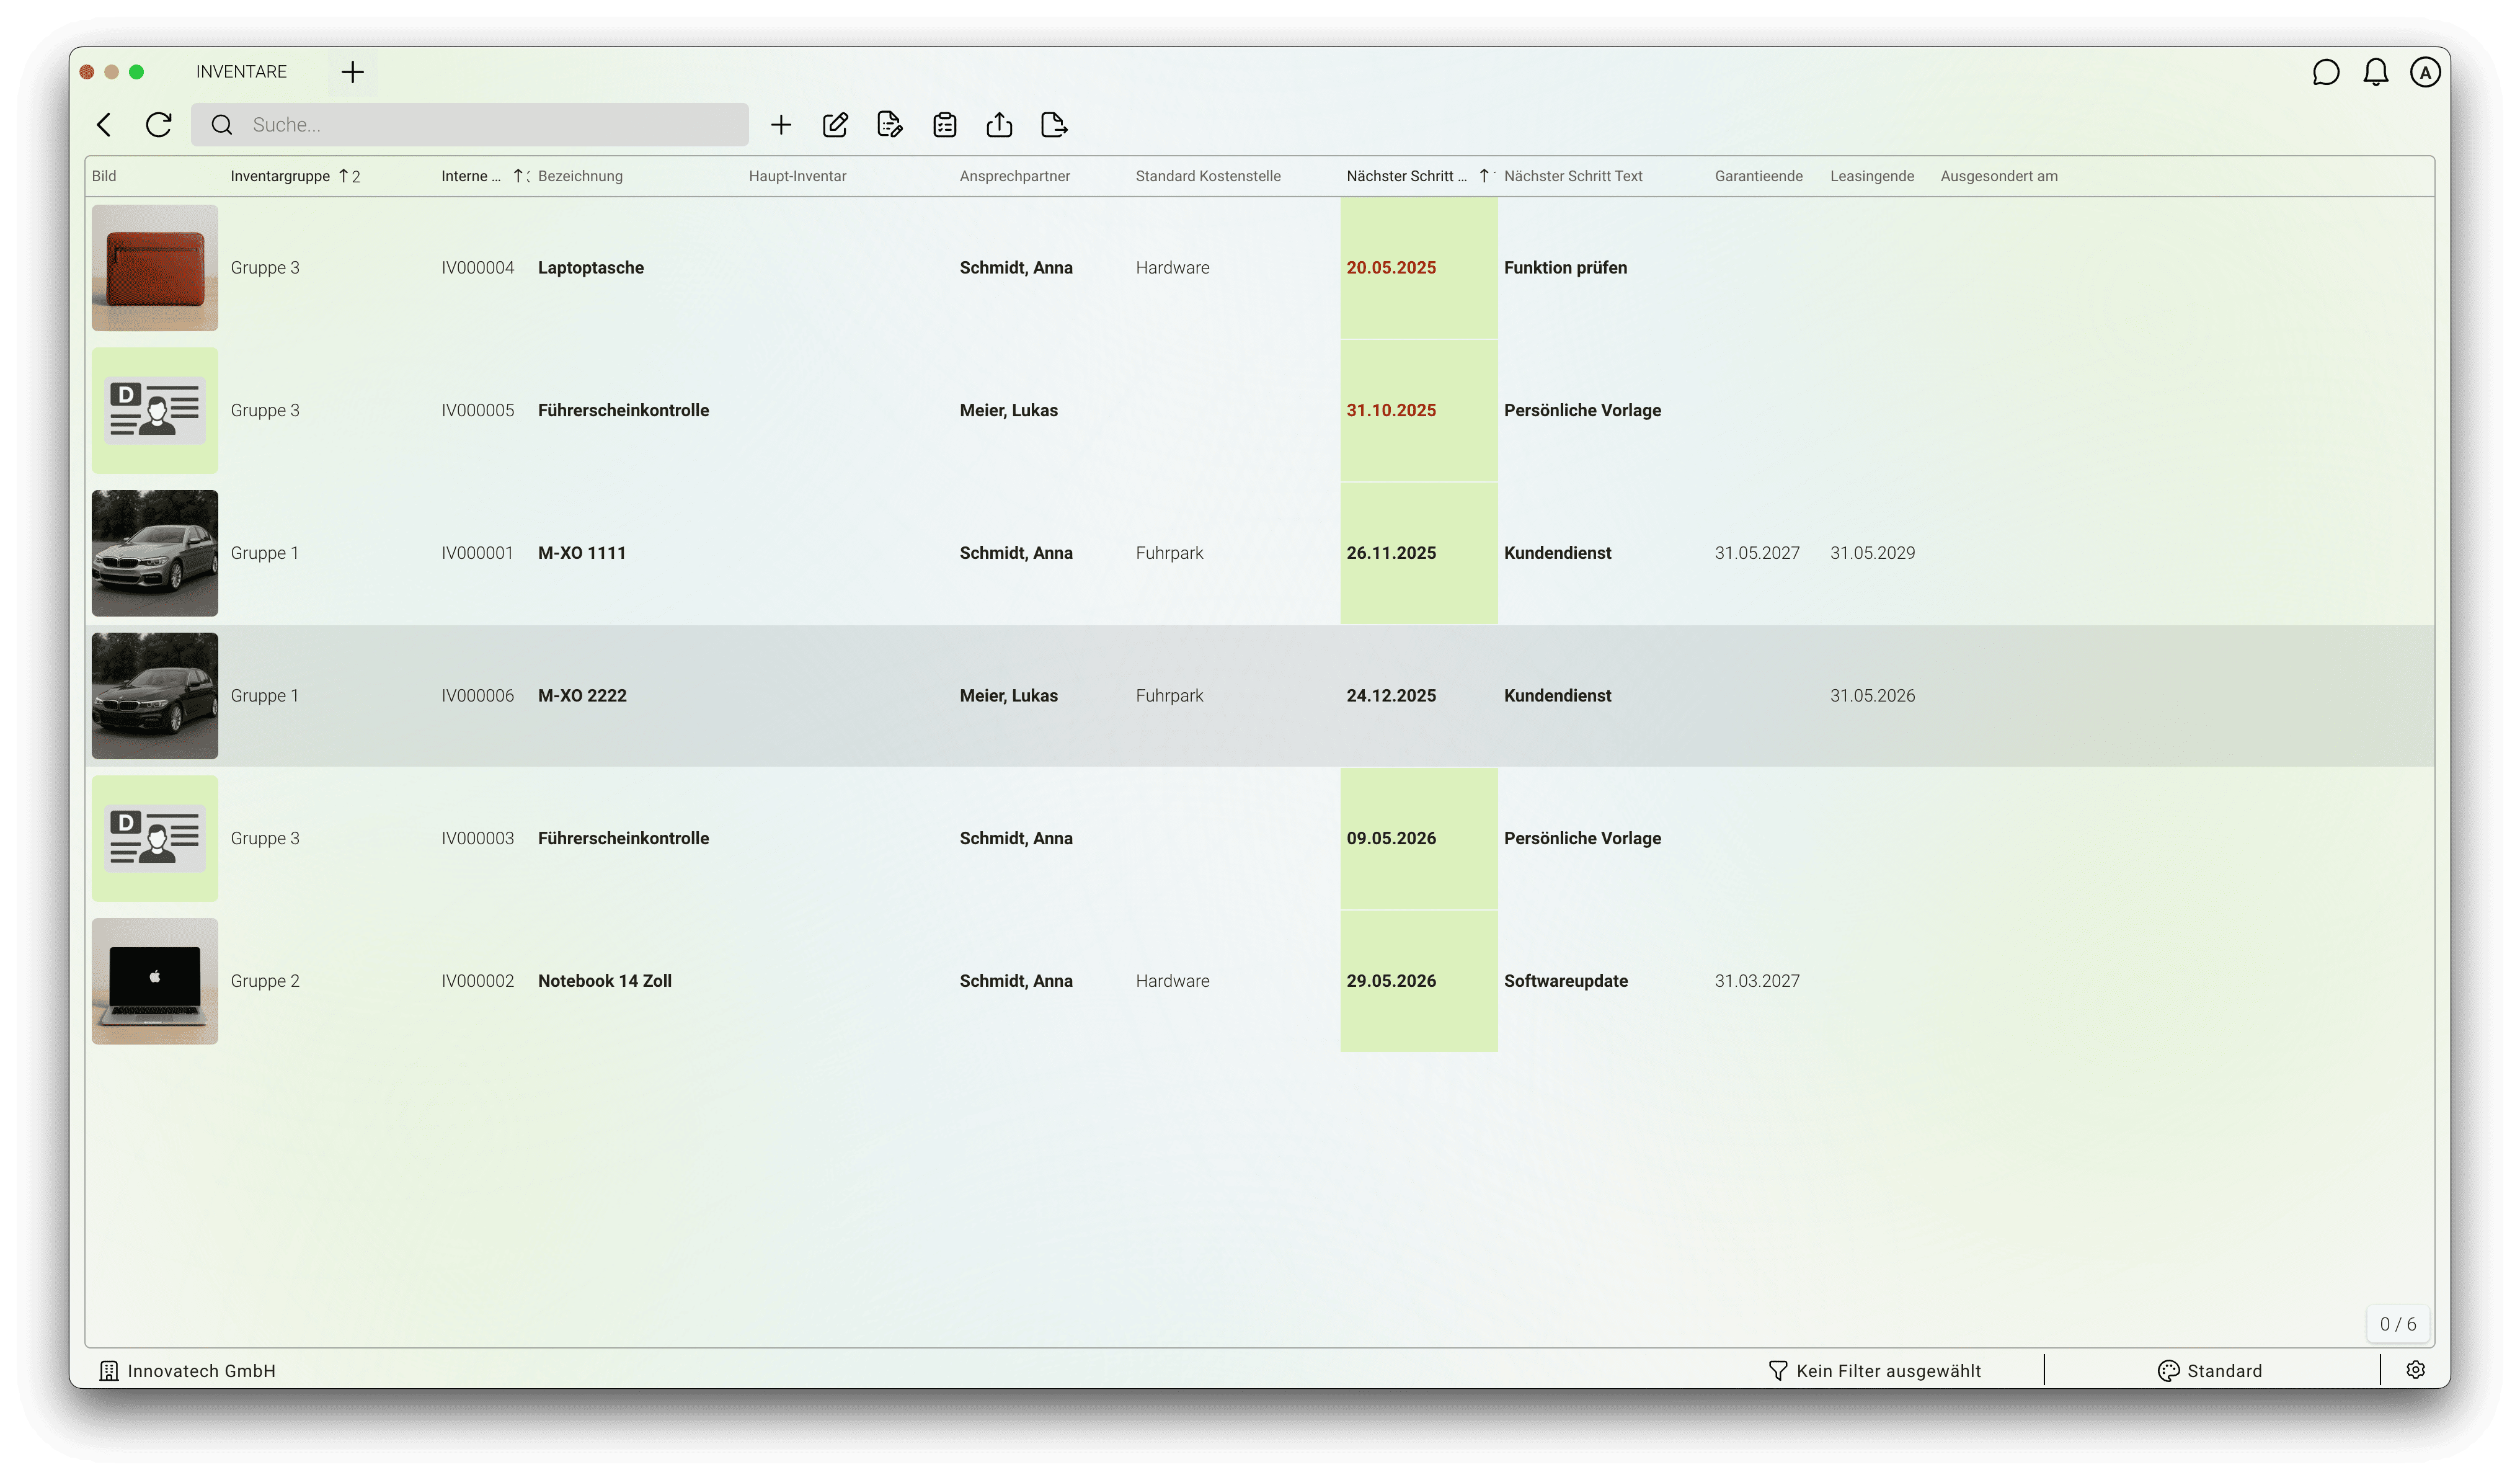This screenshot has height=1480, width=2520.
Task: Open the Notebook 14 Zoll thumbnail
Action: click(155, 981)
